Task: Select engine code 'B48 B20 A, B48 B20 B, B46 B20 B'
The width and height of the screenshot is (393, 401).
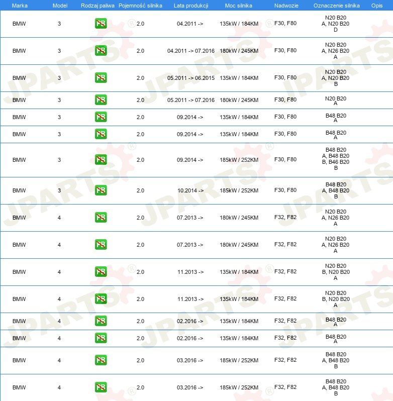Action: (336, 159)
